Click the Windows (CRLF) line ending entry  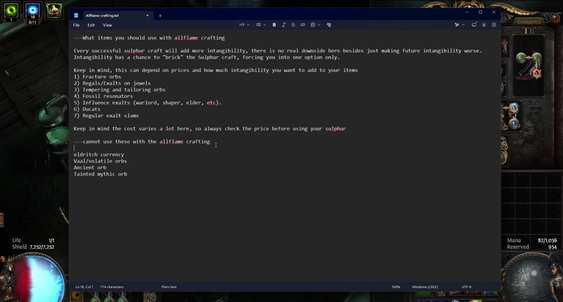(425, 287)
